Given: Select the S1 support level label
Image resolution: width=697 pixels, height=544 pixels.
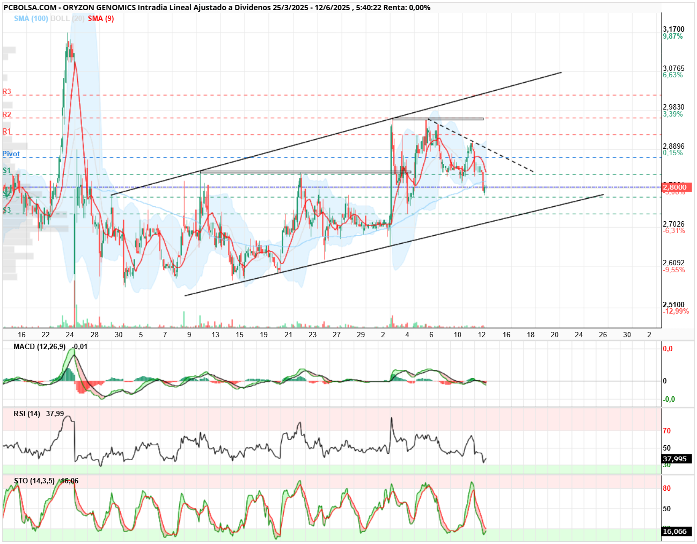Looking at the screenshot, I should 6,171.
